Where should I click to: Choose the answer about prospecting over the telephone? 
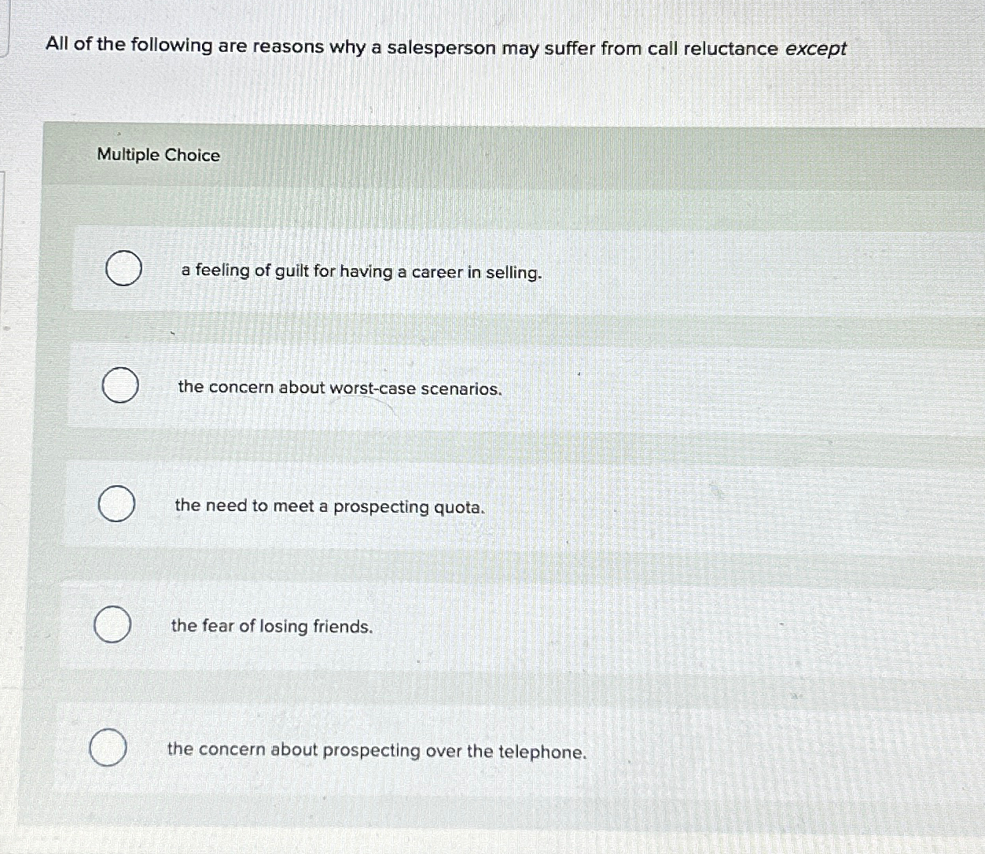point(378,752)
